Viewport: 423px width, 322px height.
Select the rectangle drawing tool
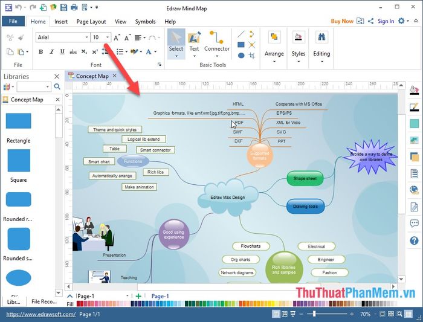(241, 45)
